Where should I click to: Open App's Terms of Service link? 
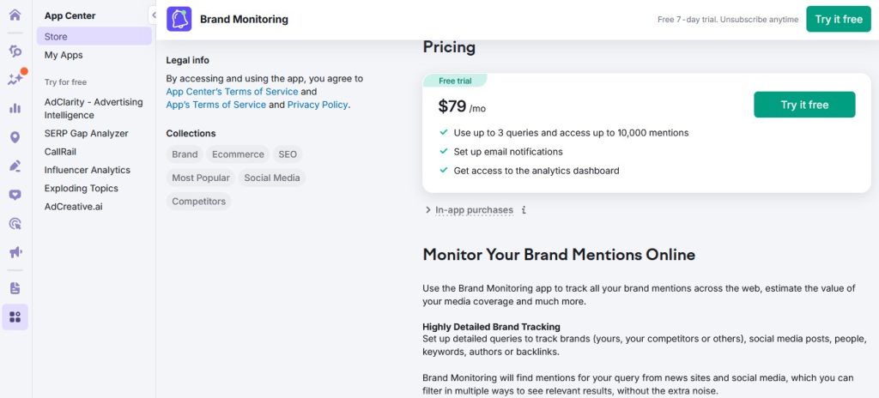point(215,105)
